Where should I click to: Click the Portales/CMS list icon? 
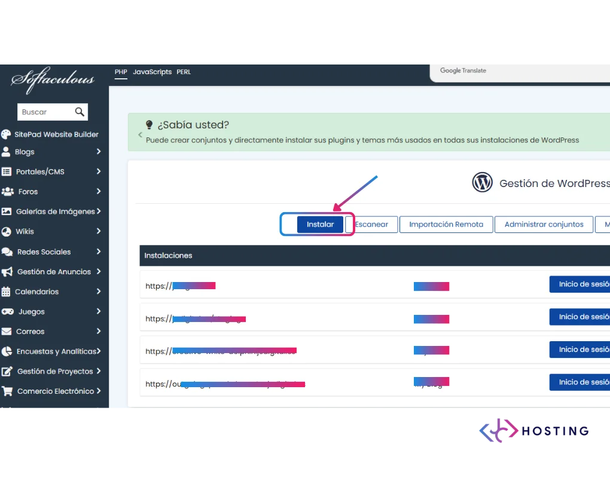point(6,171)
